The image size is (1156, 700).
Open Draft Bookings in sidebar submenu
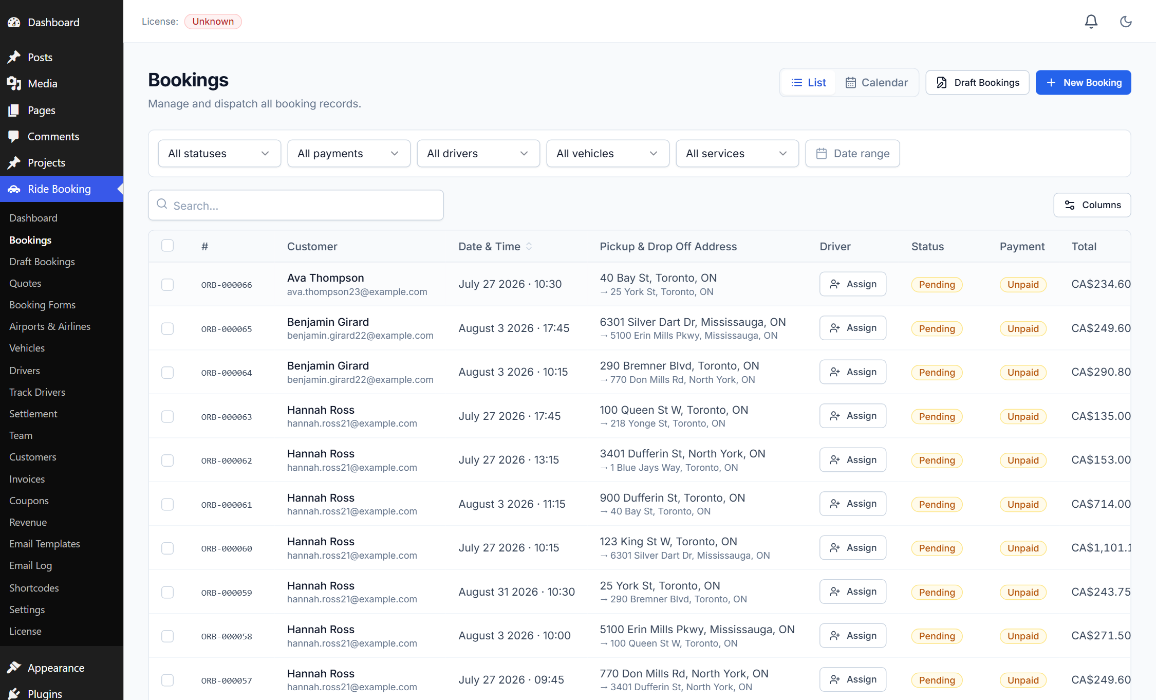tap(42, 262)
